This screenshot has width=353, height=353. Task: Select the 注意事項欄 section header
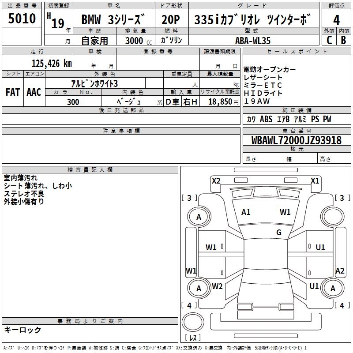click(x=121, y=131)
